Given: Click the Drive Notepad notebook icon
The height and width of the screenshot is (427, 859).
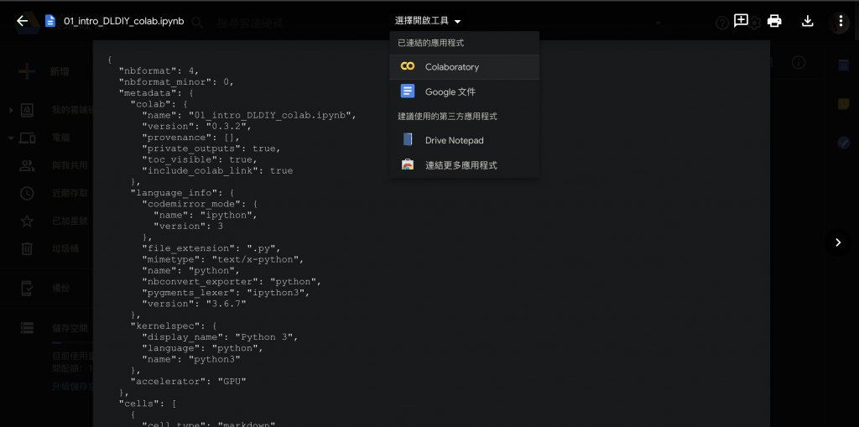Looking at the screenshot, I should coord(407,140).
